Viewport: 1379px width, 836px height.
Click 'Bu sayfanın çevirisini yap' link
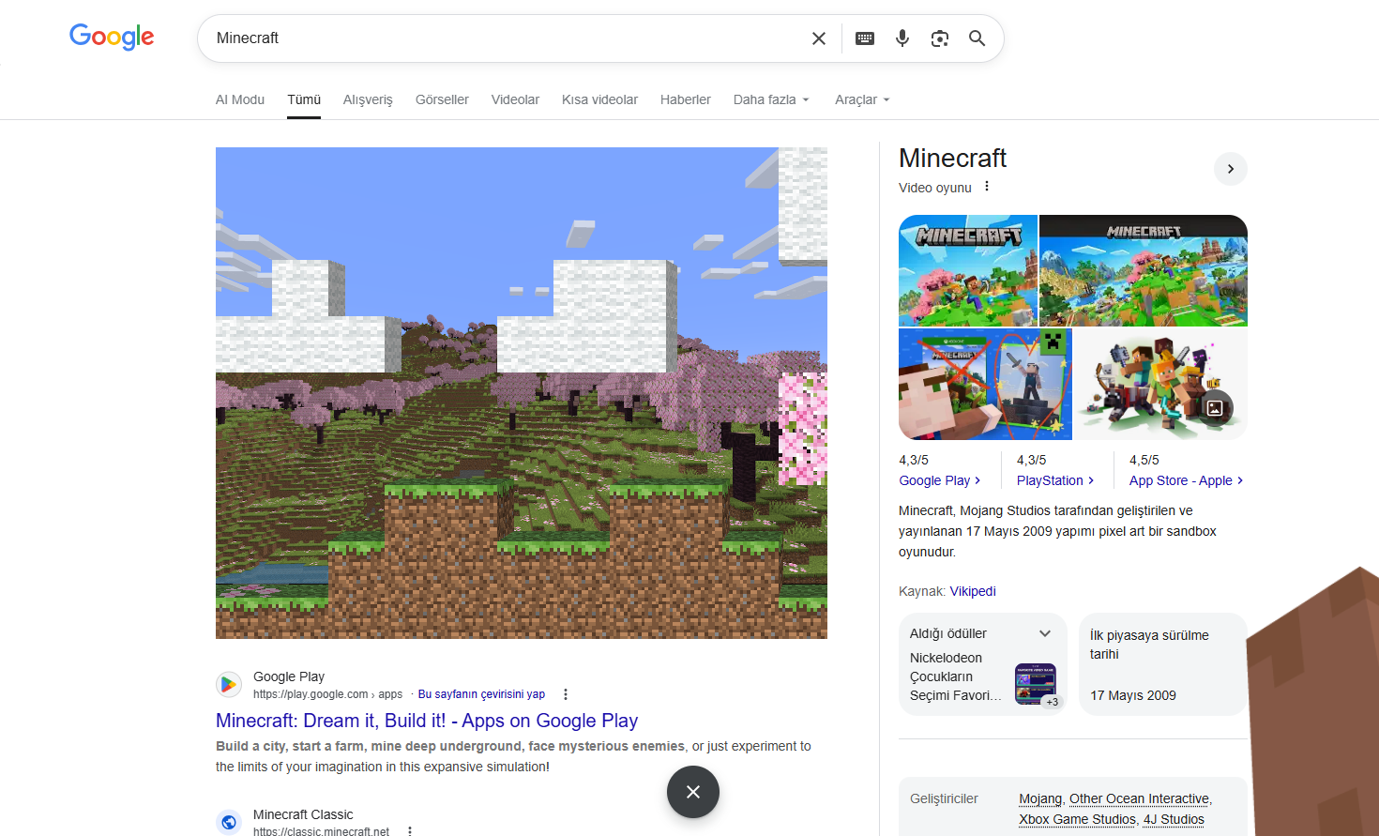[481, 694]
